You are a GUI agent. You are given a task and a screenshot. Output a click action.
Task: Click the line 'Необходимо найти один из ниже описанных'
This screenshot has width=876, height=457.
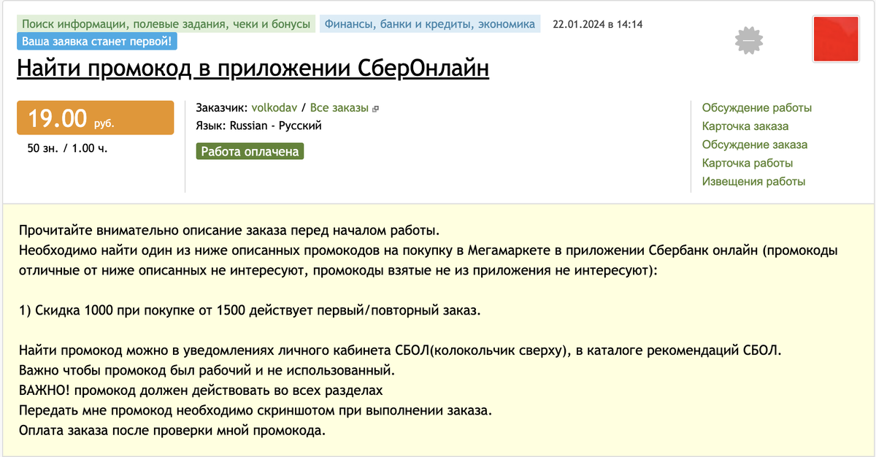pos(429,250)
